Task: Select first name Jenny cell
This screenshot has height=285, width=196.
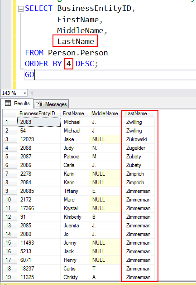Action: 75,243
